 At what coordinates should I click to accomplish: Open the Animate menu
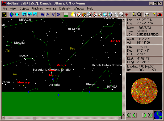[x=51, y=8]
